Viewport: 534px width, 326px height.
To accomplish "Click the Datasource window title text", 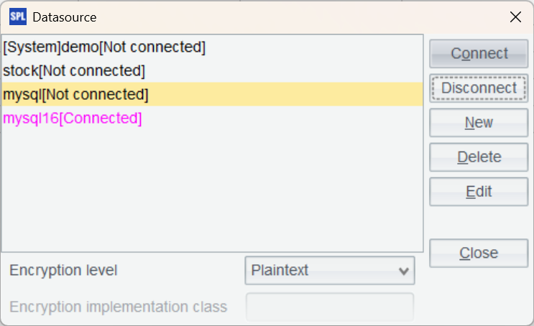I will tap(65, 17).
